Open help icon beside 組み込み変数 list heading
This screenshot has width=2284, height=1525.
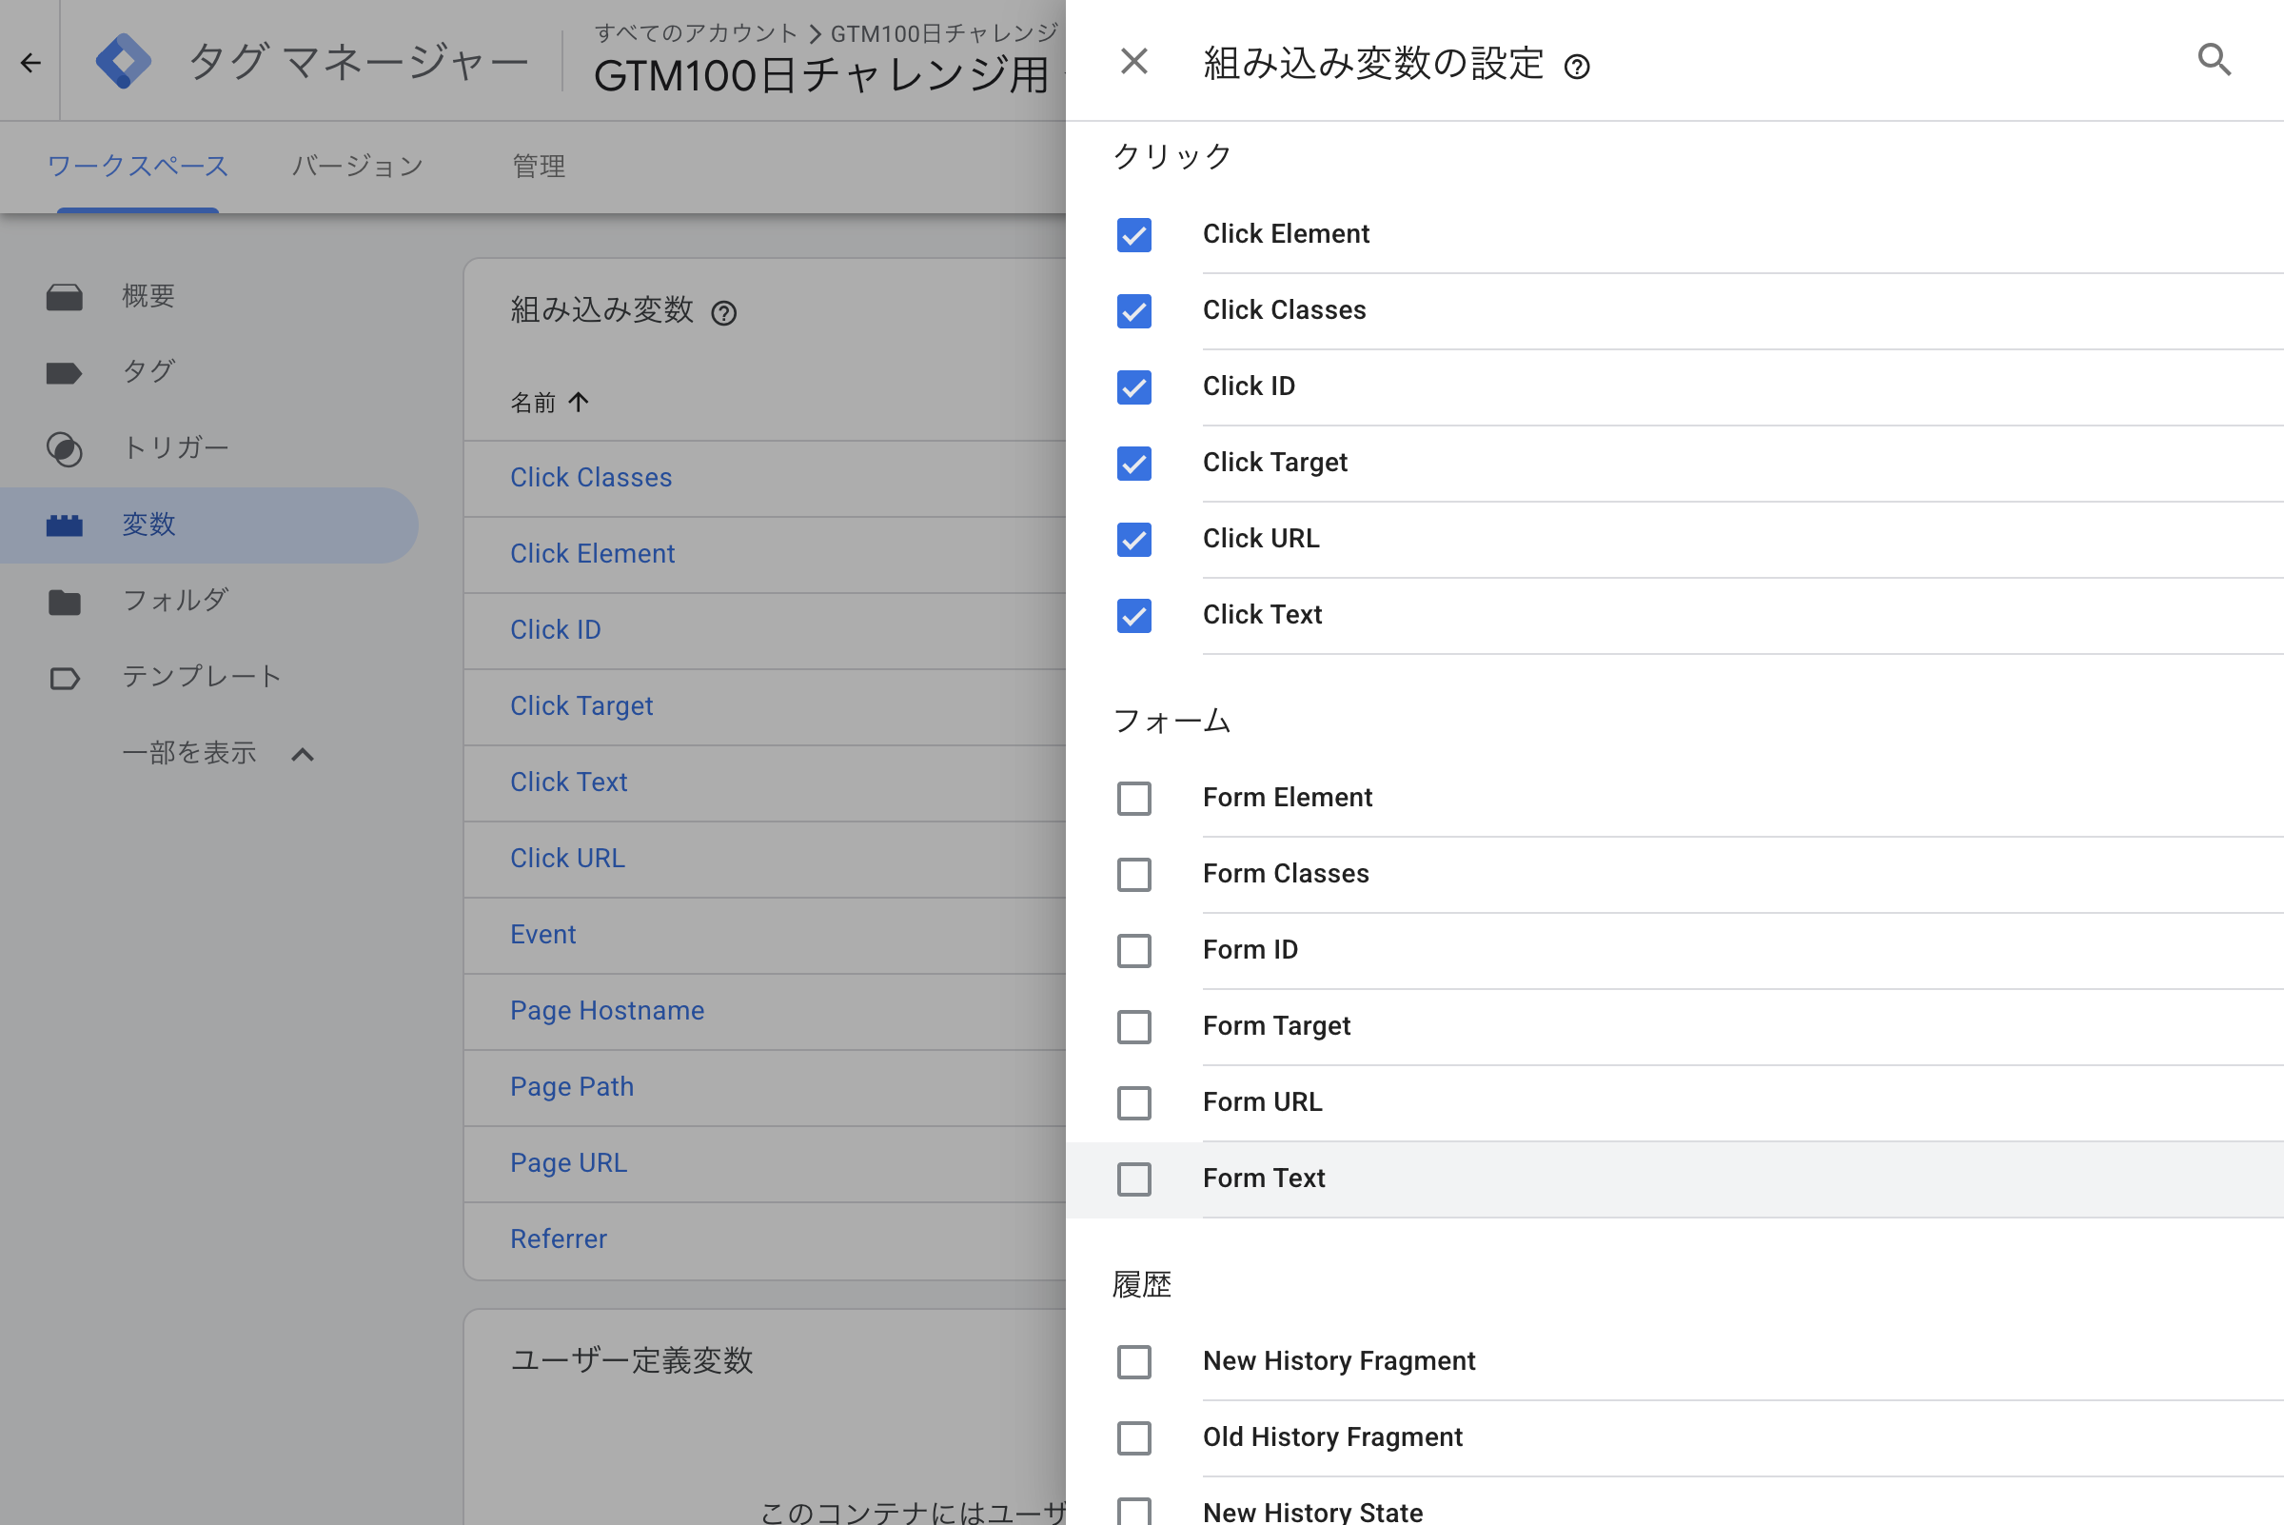tap(723, 313)
